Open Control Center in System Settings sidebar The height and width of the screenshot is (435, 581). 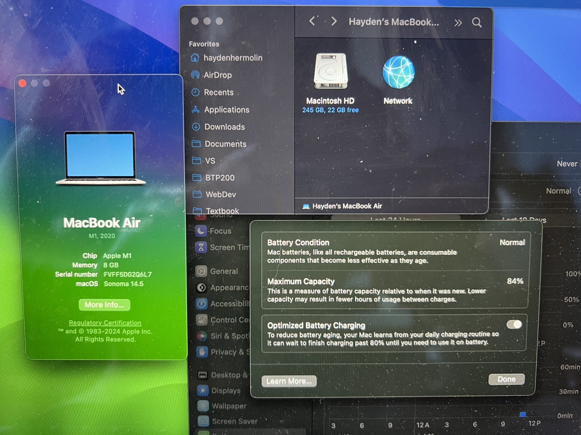coord(223,320)
